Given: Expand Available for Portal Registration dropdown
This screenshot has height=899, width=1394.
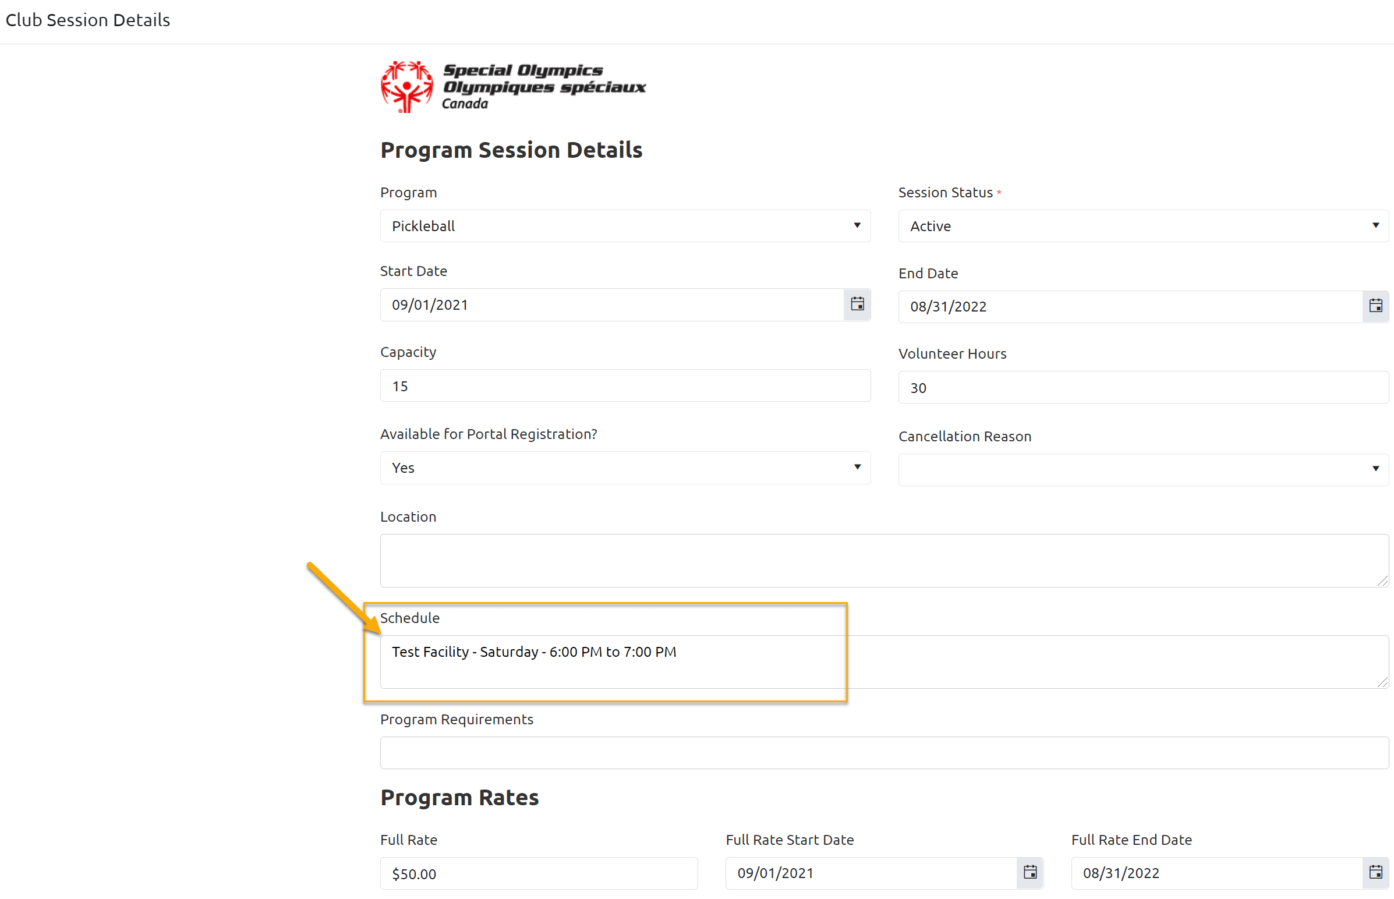Looking at the screenshot, I should [x=625, y=468].
